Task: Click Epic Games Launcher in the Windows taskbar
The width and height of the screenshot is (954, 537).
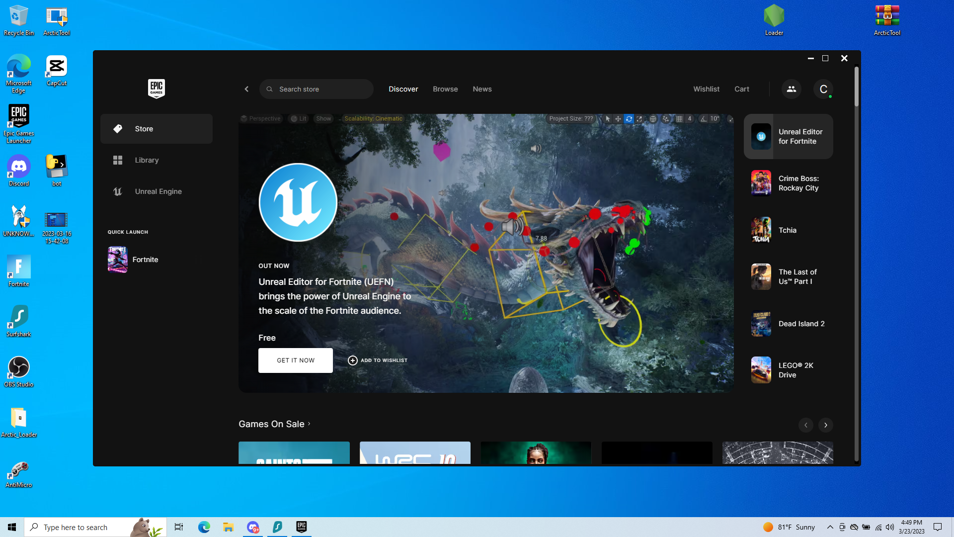Action: tap(302, 527)
